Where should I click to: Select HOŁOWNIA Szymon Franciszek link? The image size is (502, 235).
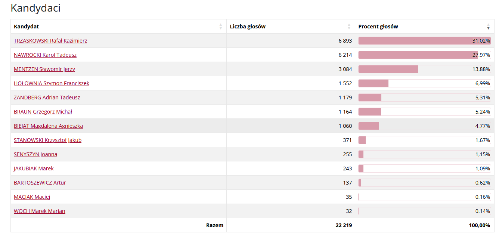(52, 83)
